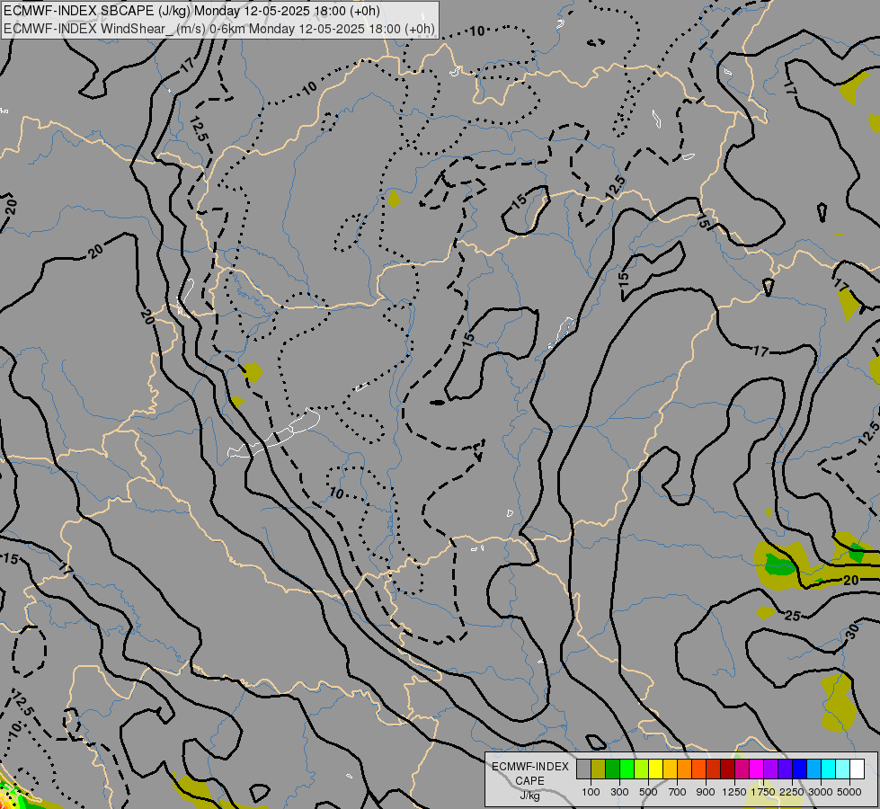Viewport: 880px width, 809px height.
Task: Click the legend label ECMWF-INDEX
Action: coord(530,767)
